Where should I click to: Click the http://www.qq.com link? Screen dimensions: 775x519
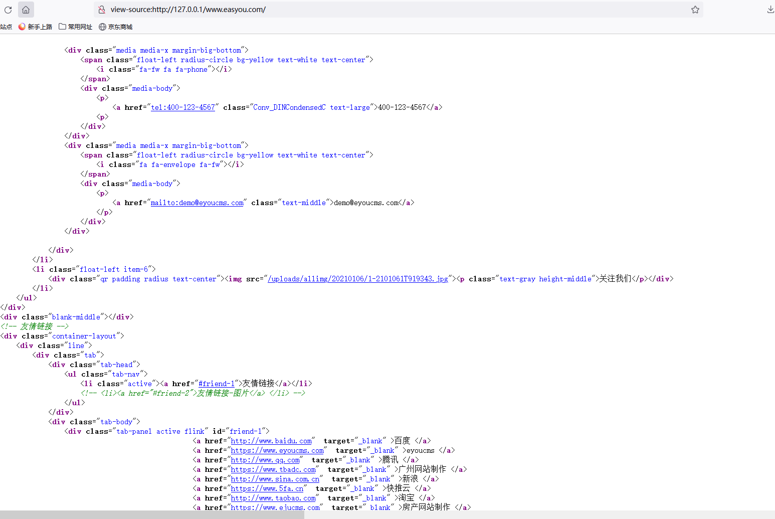(x=265, y=460)
